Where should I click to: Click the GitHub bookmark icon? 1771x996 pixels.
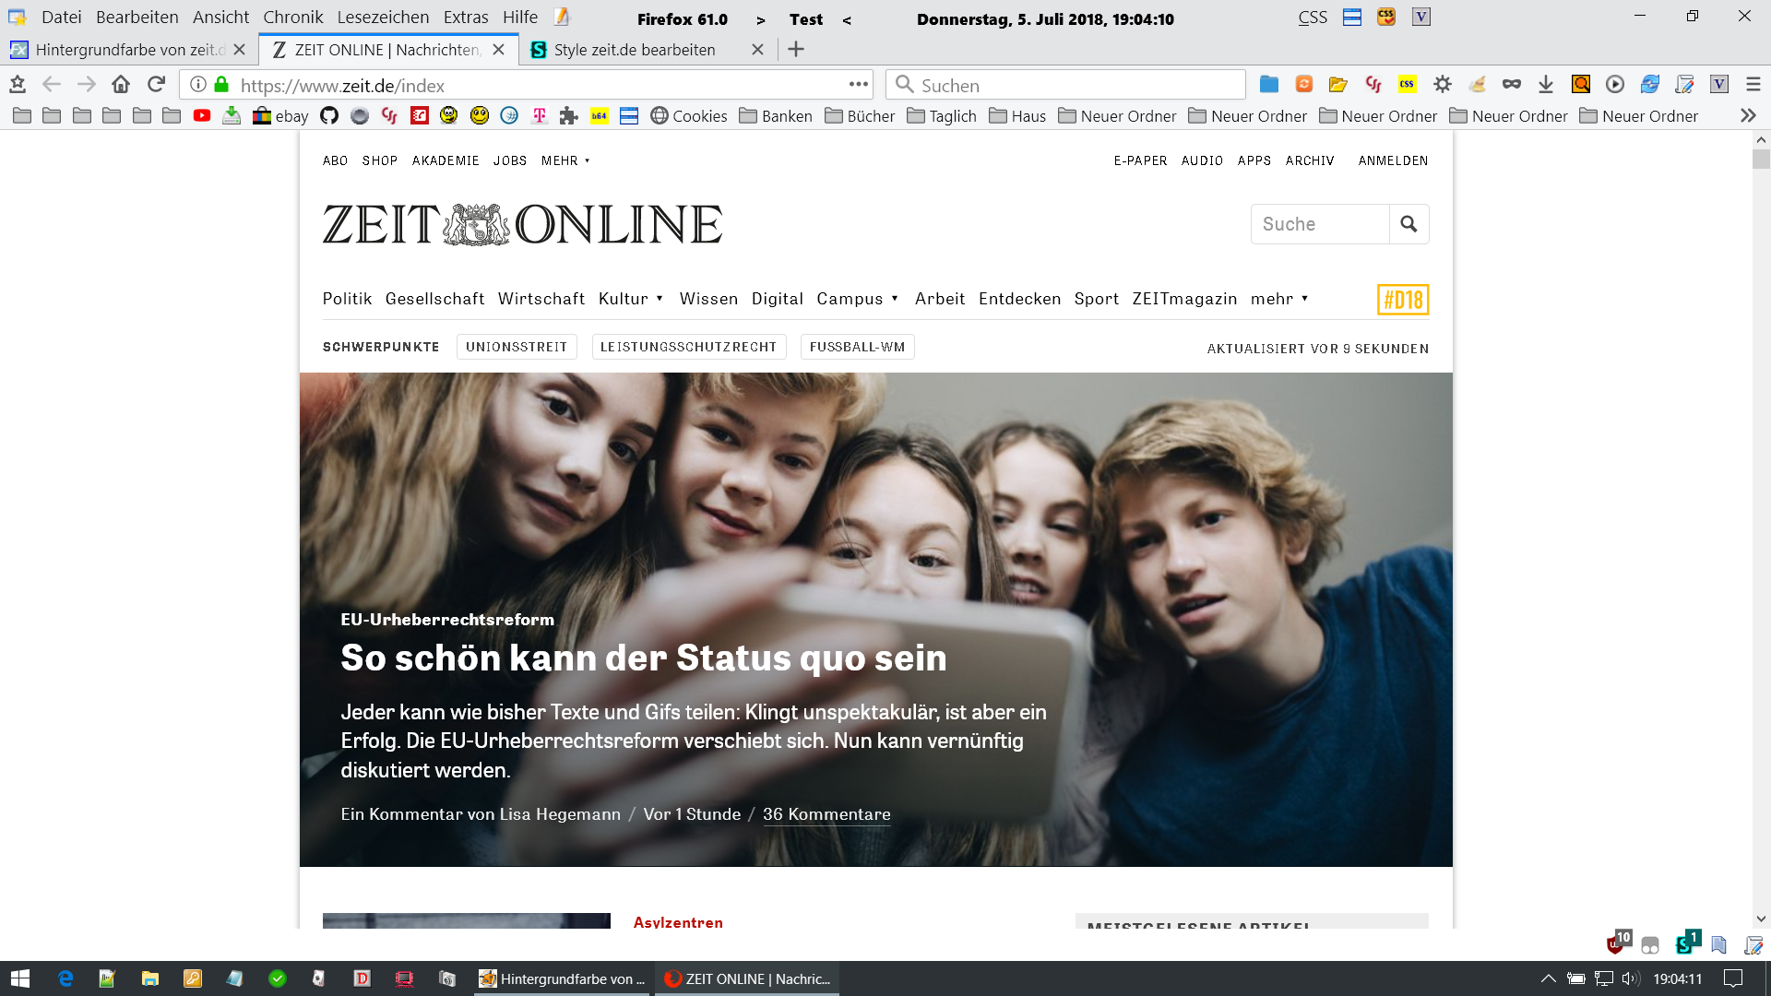click(329, 115)
